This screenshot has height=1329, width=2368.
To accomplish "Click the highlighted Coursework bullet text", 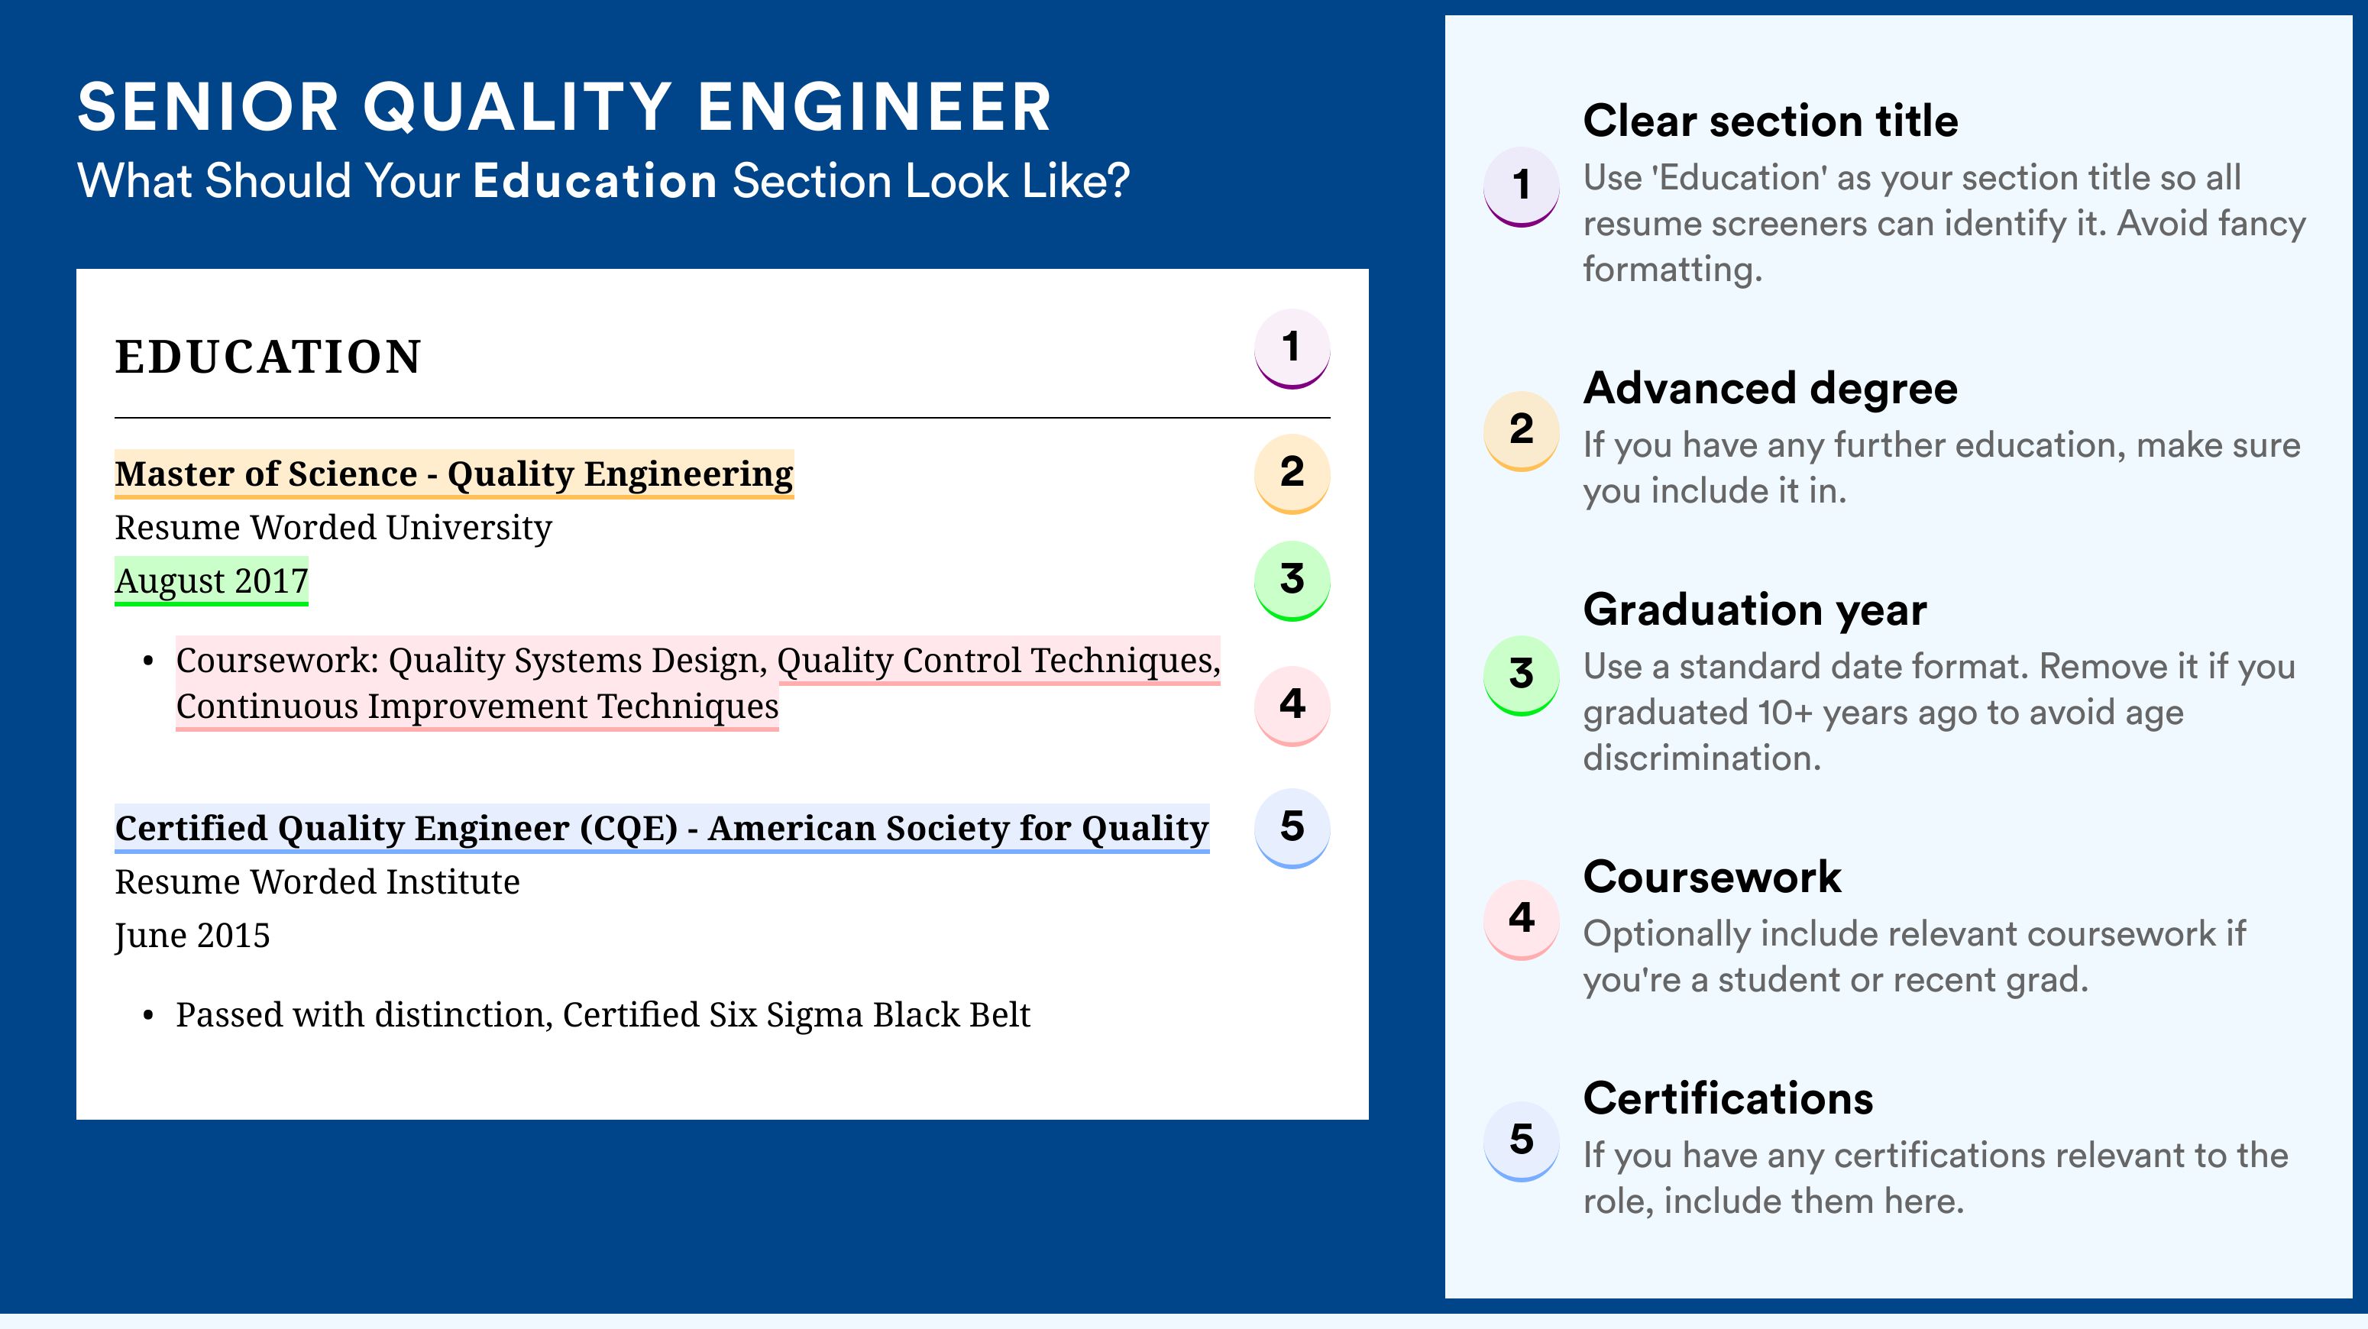I will tap(697, 683).
